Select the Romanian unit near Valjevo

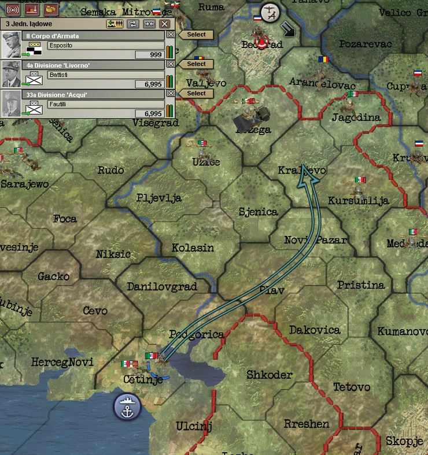205,76
